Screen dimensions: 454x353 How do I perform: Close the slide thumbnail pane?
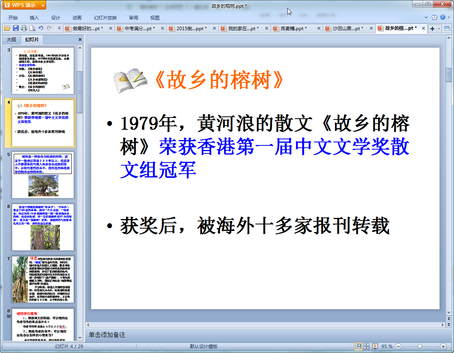[x=80, y=39]
